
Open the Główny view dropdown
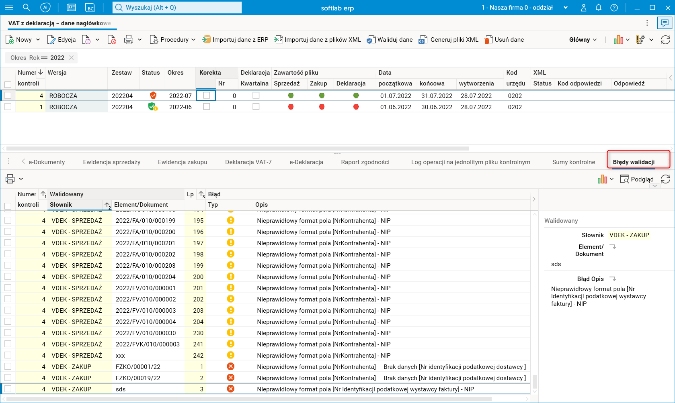(x=583, y=40)
